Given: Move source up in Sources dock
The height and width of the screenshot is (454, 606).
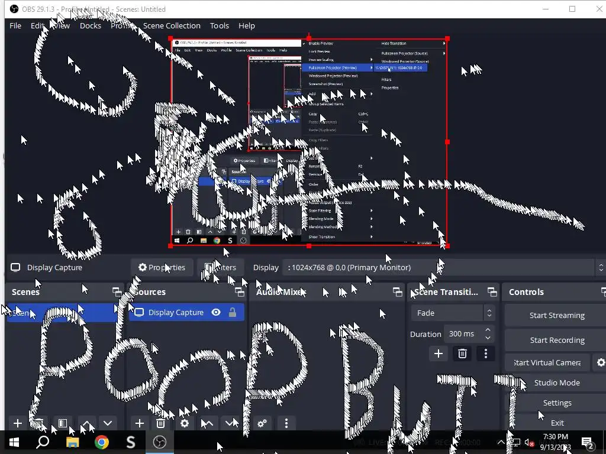Looking at the screenshot, I should click(207, 423).
